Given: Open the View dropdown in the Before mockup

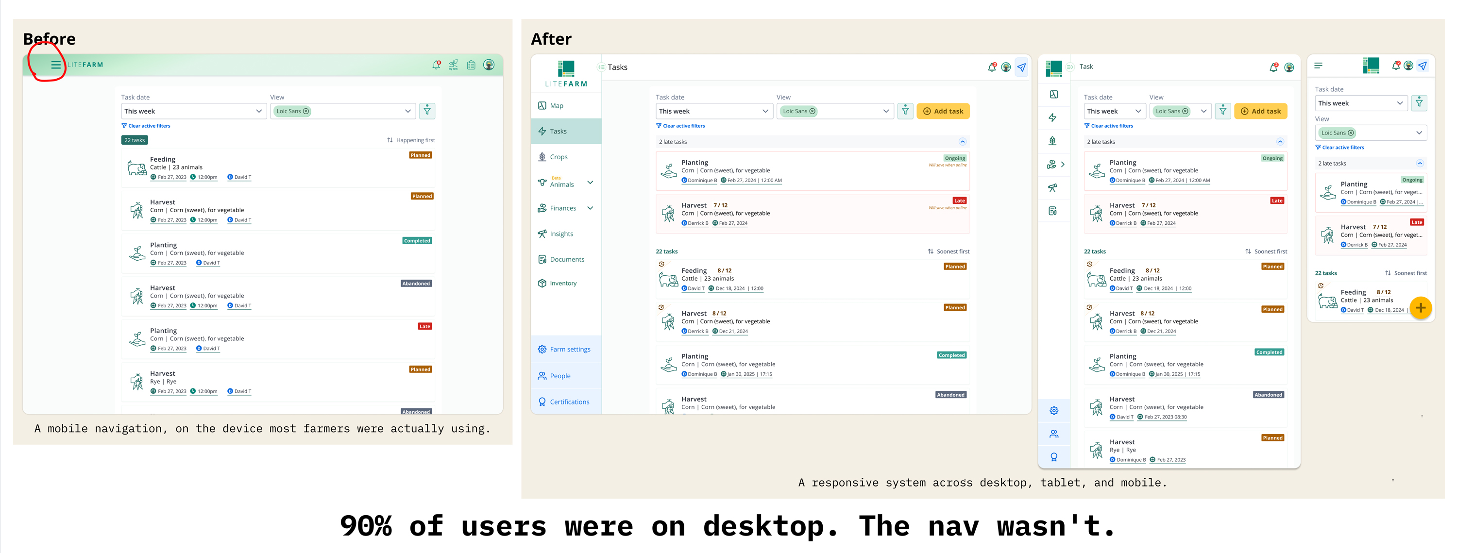Looking at the screenshot, I should coord(343,111).
